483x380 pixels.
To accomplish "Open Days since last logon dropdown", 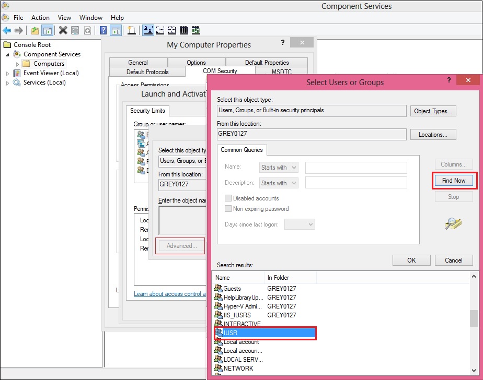I will (300, 224).
